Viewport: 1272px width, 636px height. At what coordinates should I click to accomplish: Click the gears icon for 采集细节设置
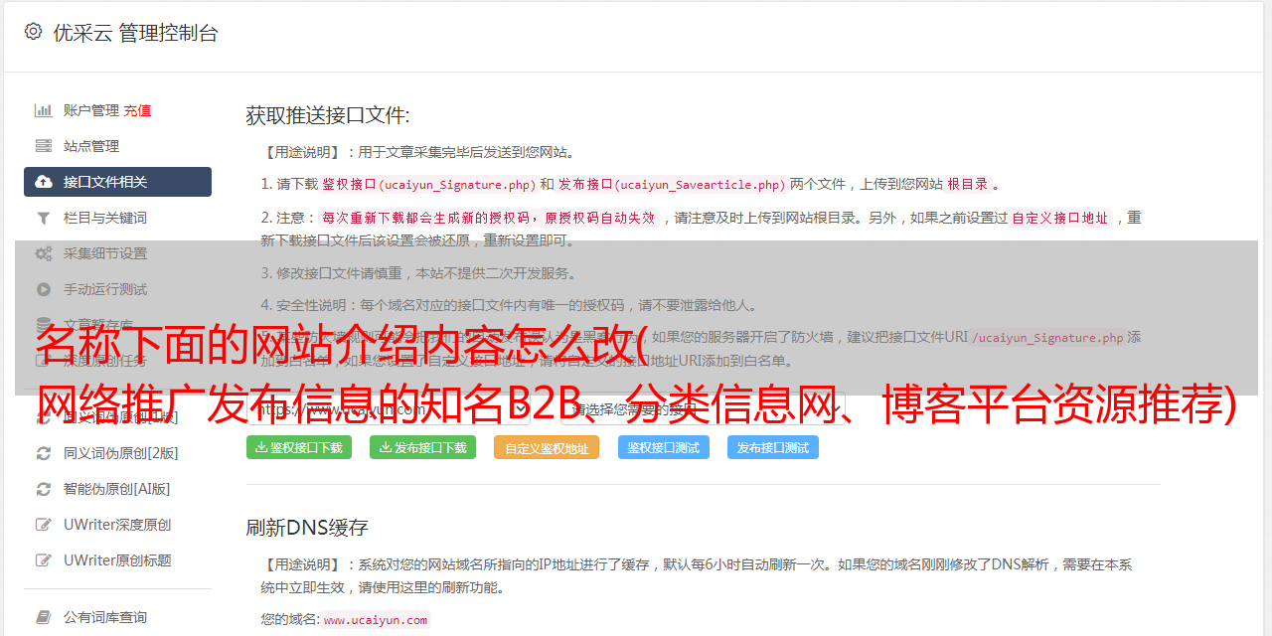[x=44, y=253]
